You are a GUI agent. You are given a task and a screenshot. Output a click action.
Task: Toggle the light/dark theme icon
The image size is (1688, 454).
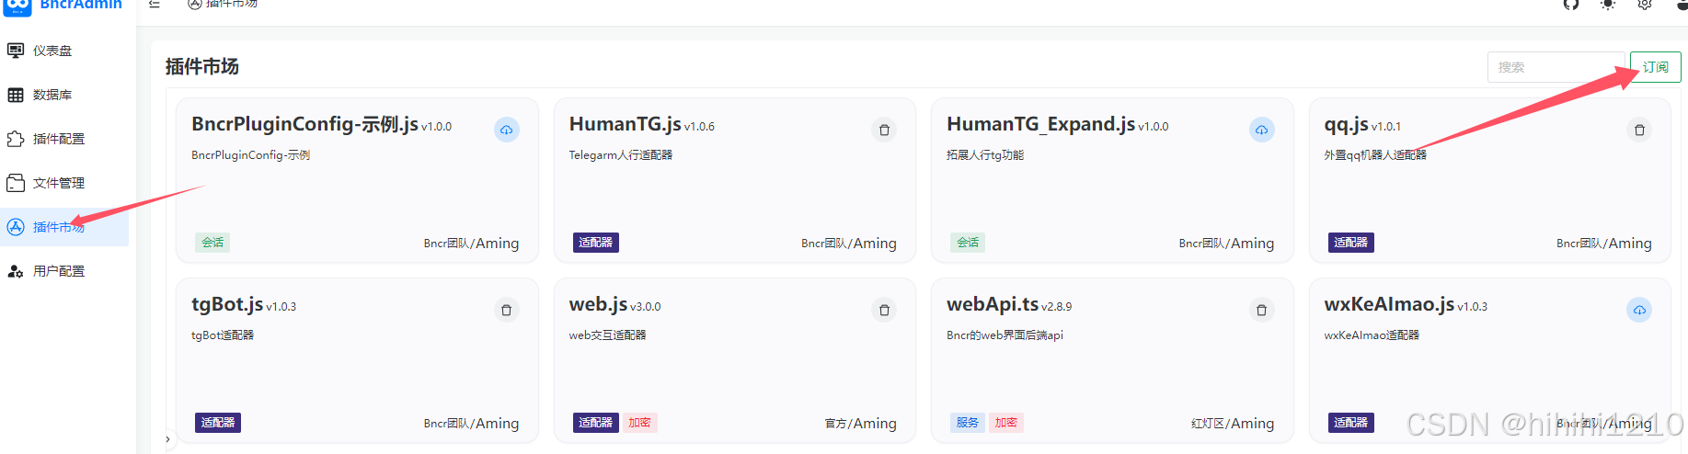click(1608, 5)
